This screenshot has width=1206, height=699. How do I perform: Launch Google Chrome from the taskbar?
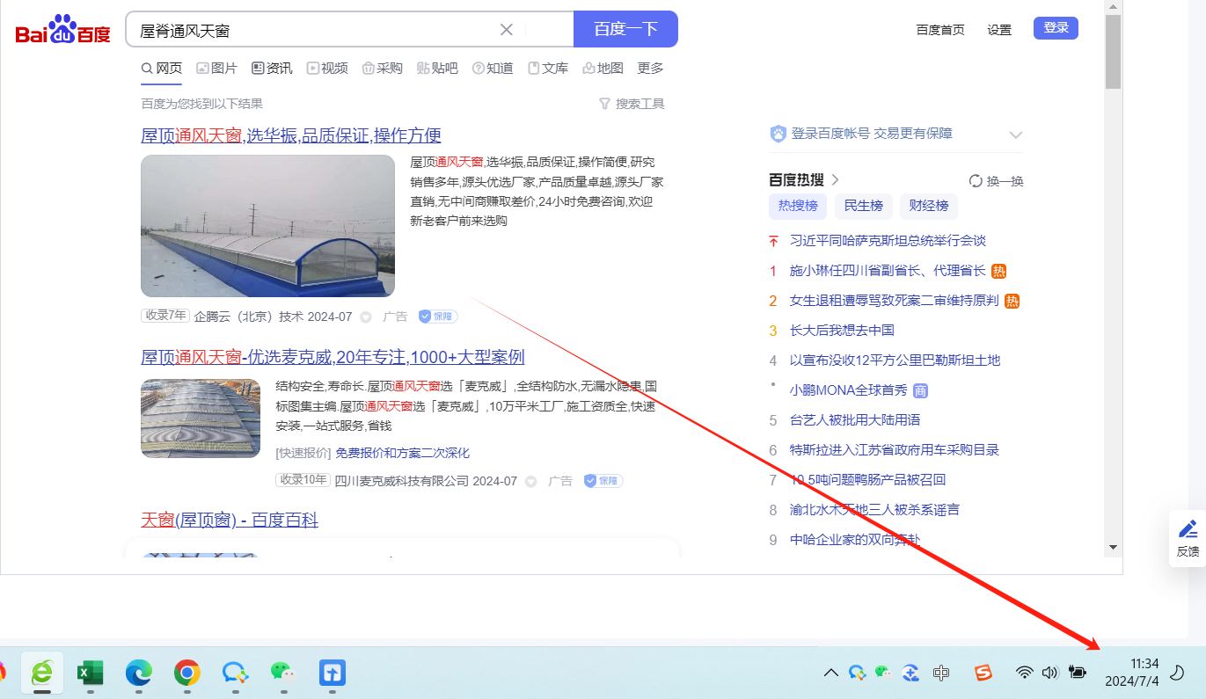186,674
